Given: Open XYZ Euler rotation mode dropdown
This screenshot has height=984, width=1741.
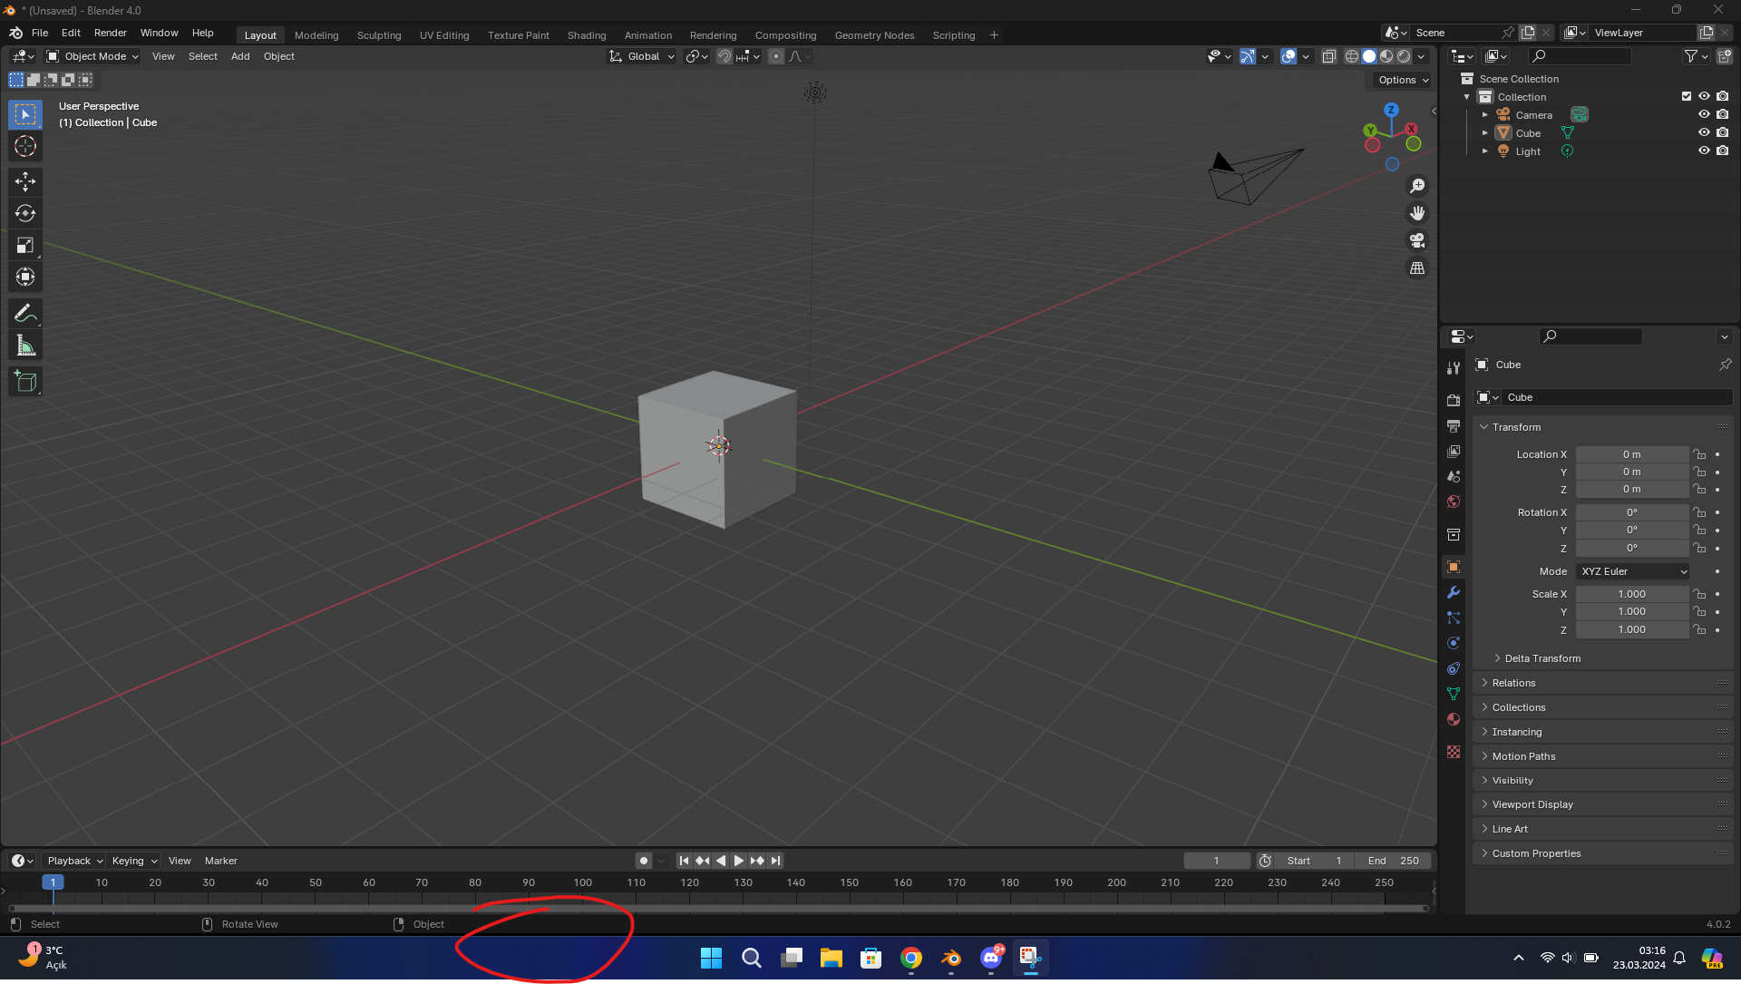Looking at the screenshot, I should tap(1632, 571).
